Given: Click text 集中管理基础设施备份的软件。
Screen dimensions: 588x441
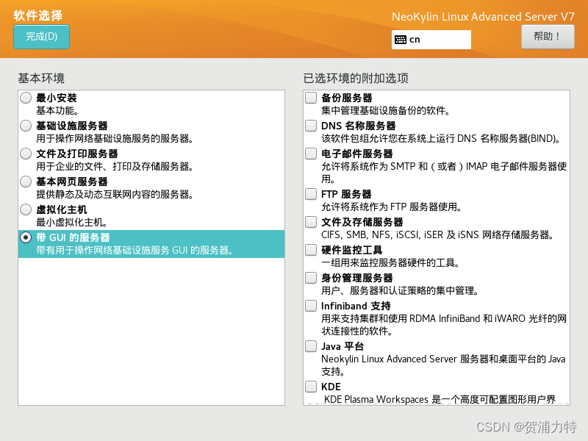Looking at the screenshot, I should pos(385,111).
